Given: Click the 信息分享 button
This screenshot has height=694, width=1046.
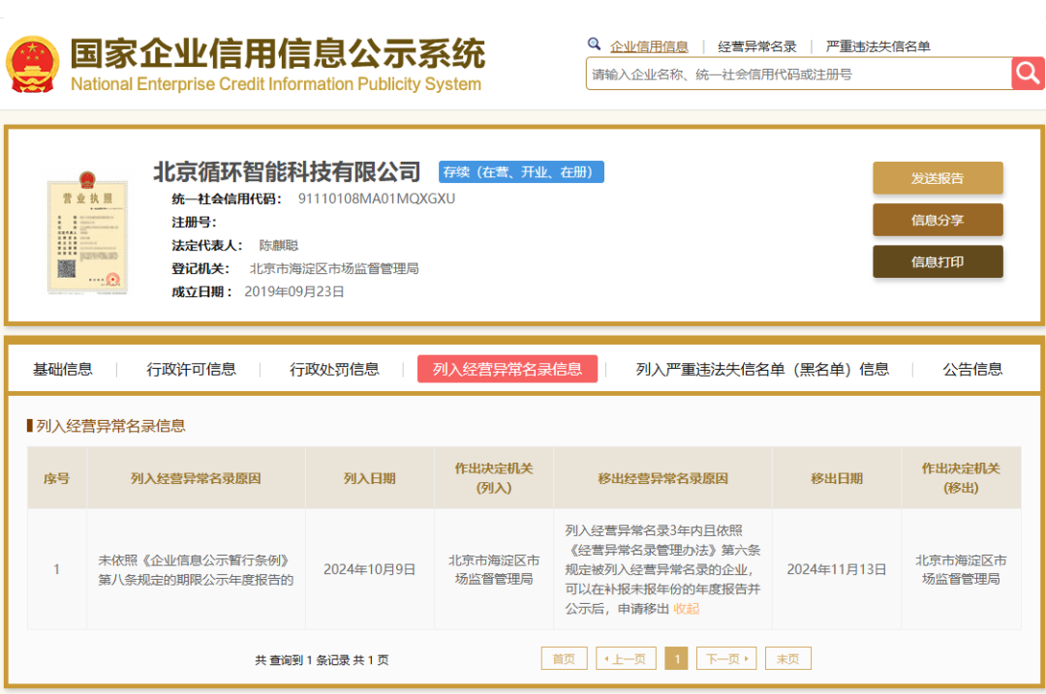Looking at the screenshot, I should click(x=938, y=220).
